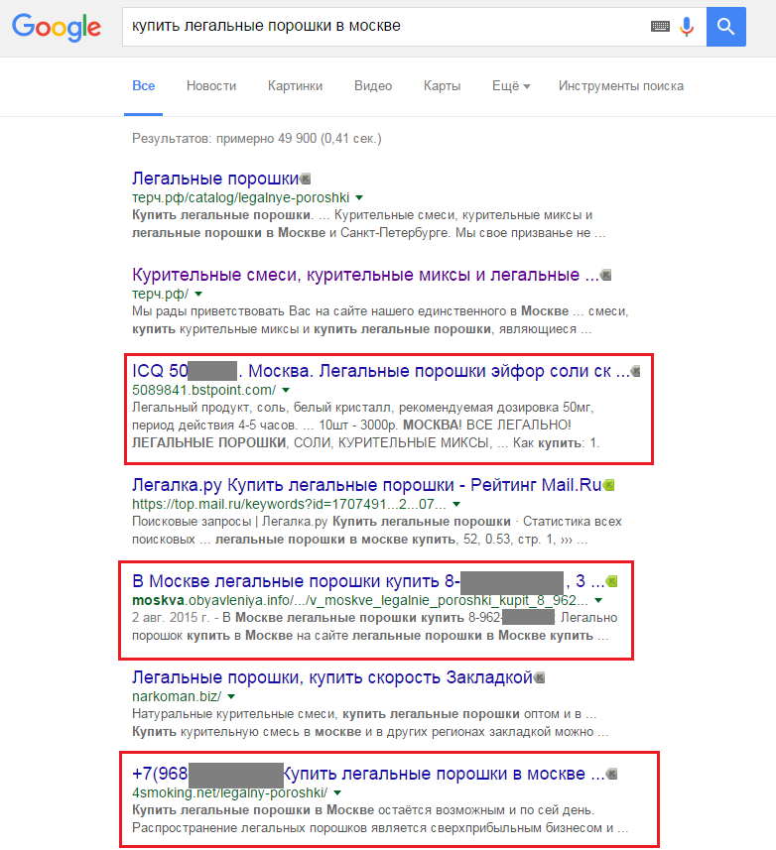The width and height of the screenshot is (776, 850).
Task: Open 'Легалка.ру Купить легальные порошки' result
Action: 366,485
